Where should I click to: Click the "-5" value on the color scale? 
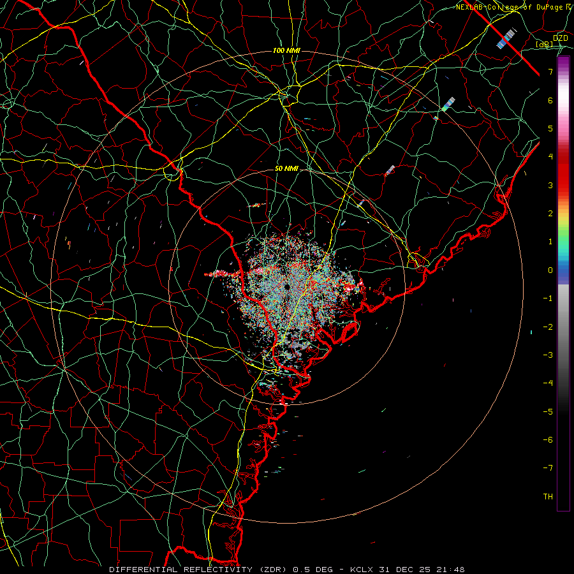[x=548, y=411]
